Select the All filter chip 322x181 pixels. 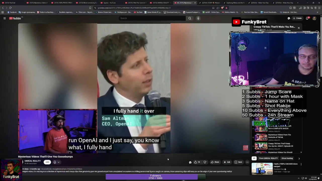click(254, 158)
